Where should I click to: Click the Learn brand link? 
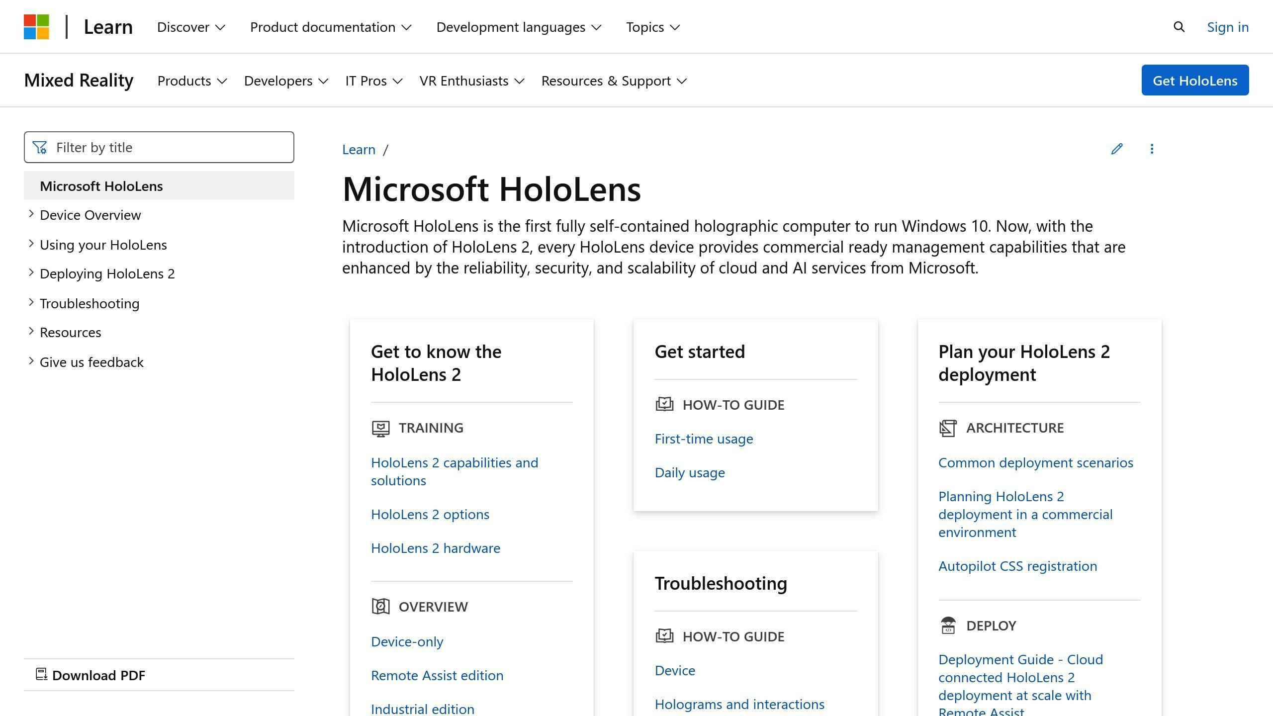[108, 27]
